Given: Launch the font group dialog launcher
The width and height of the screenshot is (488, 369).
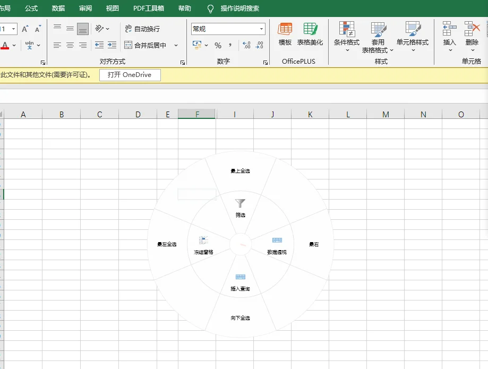Looking at the screenshot, I should (x=43, y=63).
